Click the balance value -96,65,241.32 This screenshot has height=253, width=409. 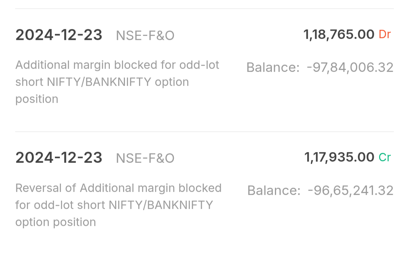(x=351, y=190)
